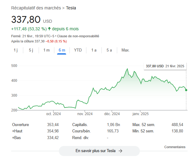196x163 pixels.
Task: Click the 500 y-axis label
Action: tap(14, 66)
